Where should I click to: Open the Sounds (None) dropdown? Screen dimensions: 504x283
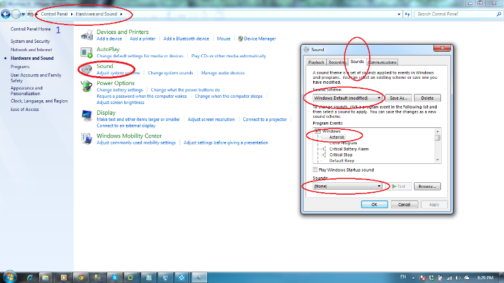[348, 186]
